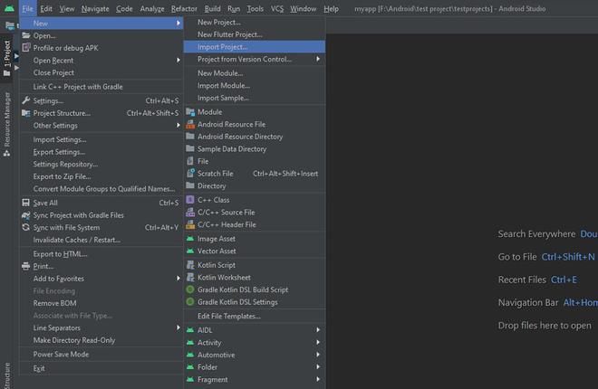Click the Gradle Kotlin DSL Build Script icon
This screenshot has height=389, width=598.
pos(190,289)
